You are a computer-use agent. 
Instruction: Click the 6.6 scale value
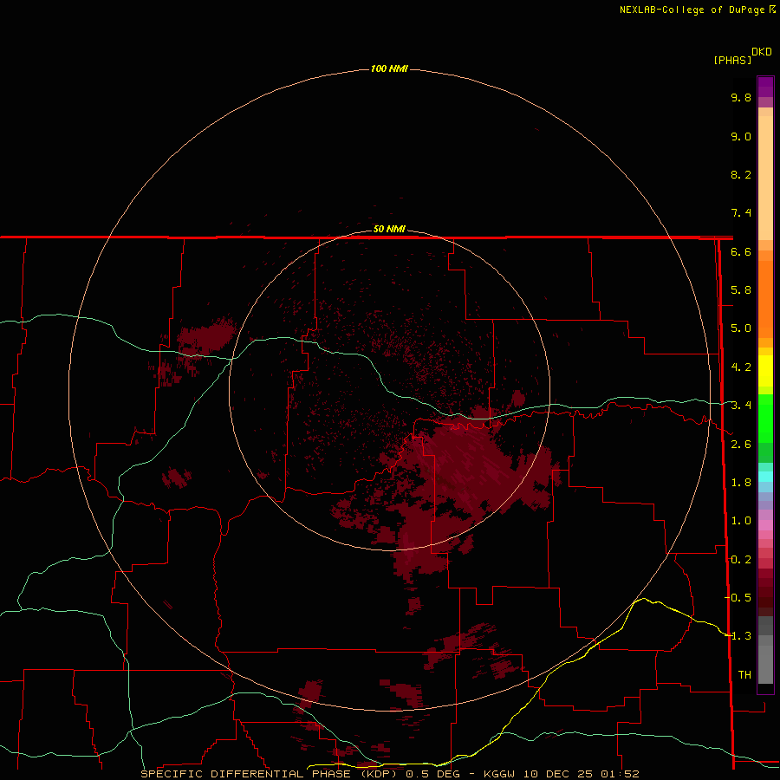[741, 251]
